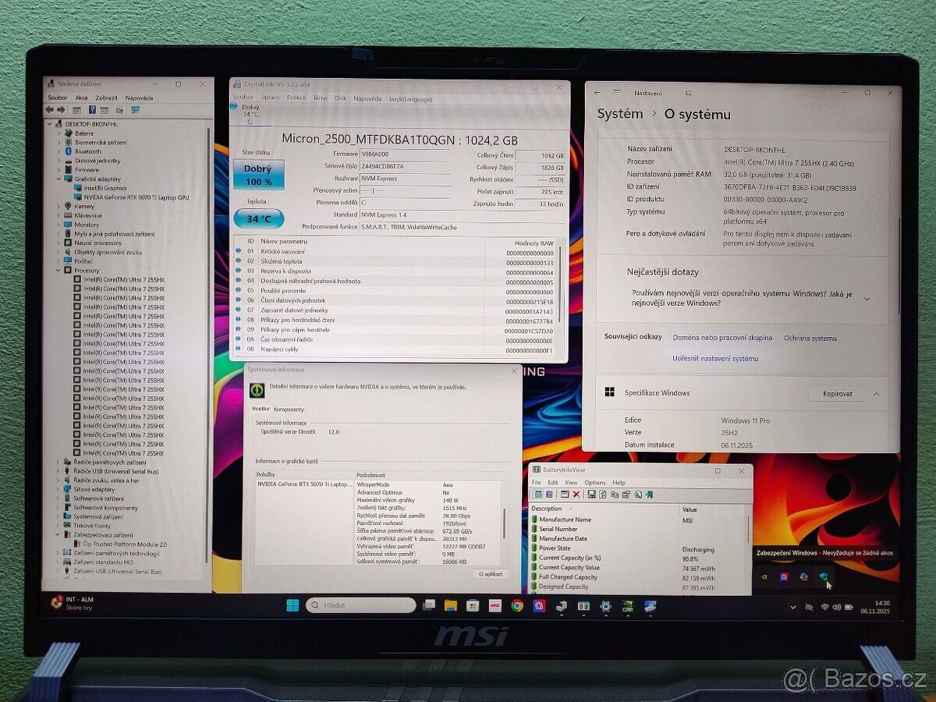Click the red X delete icon in BatteryInfoView

576,494
